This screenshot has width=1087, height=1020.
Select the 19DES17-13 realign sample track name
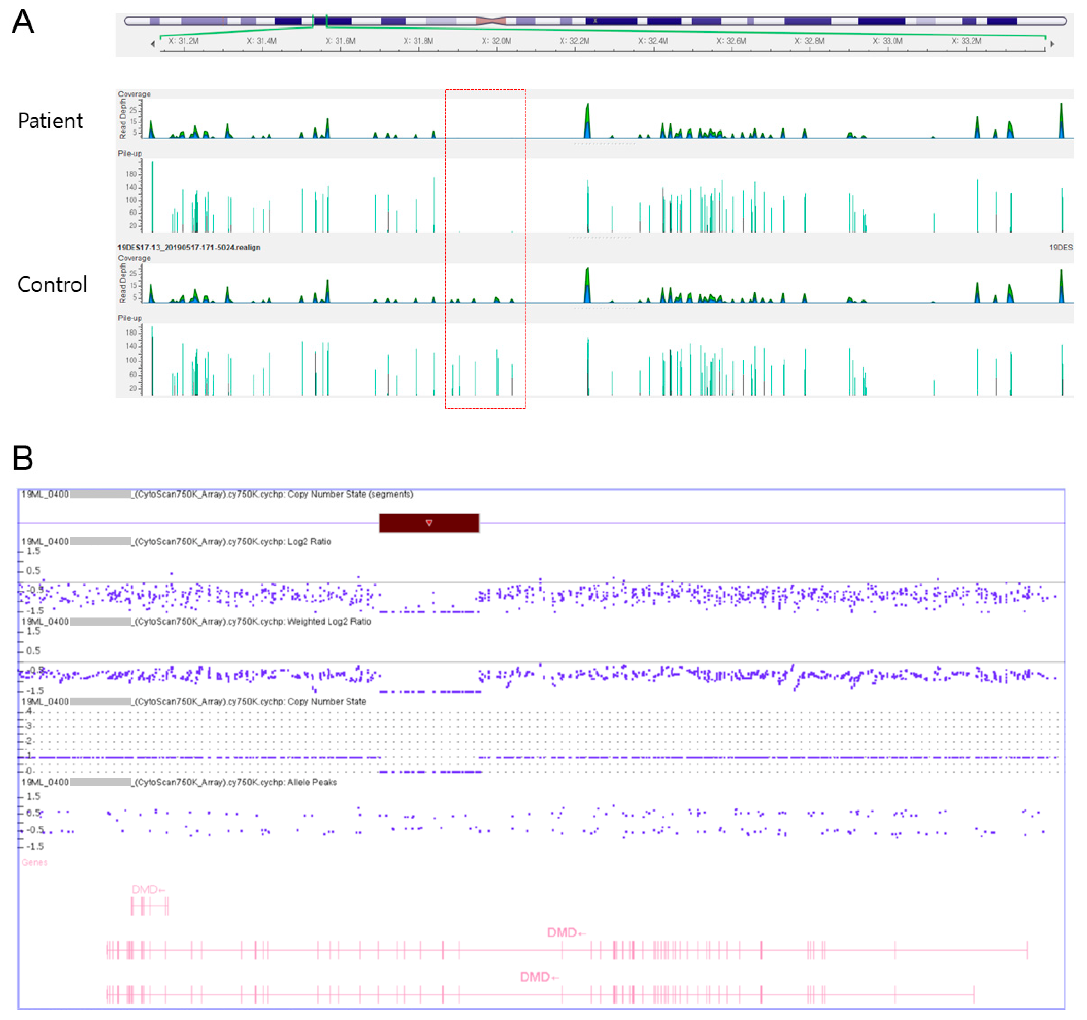[189, 247]
